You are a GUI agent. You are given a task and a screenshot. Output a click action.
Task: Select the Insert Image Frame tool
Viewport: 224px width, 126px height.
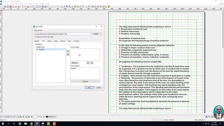coord(43,7)
